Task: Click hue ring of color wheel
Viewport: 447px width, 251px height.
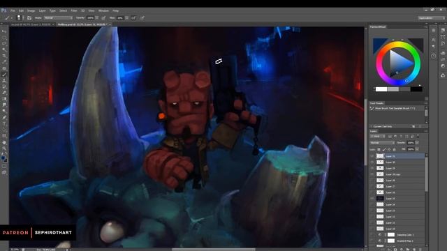Action: point(398,44)
